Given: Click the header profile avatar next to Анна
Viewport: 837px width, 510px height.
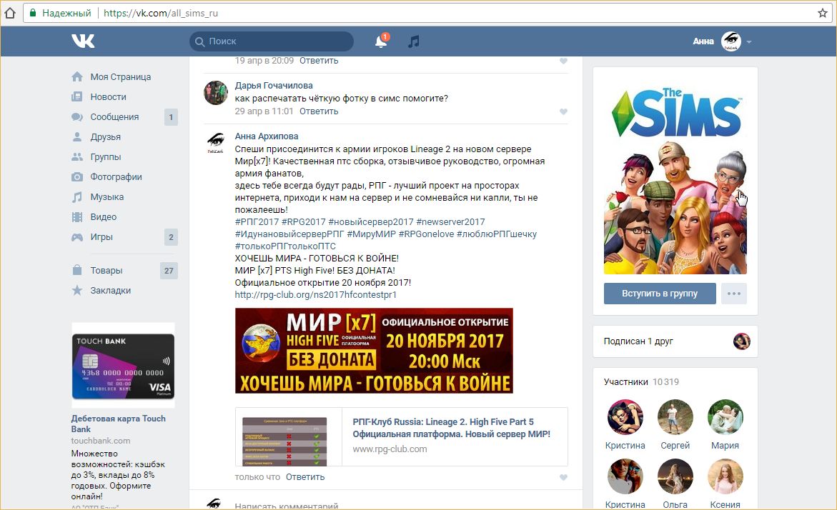Looking at the screenshot, I should coord(730,41).
